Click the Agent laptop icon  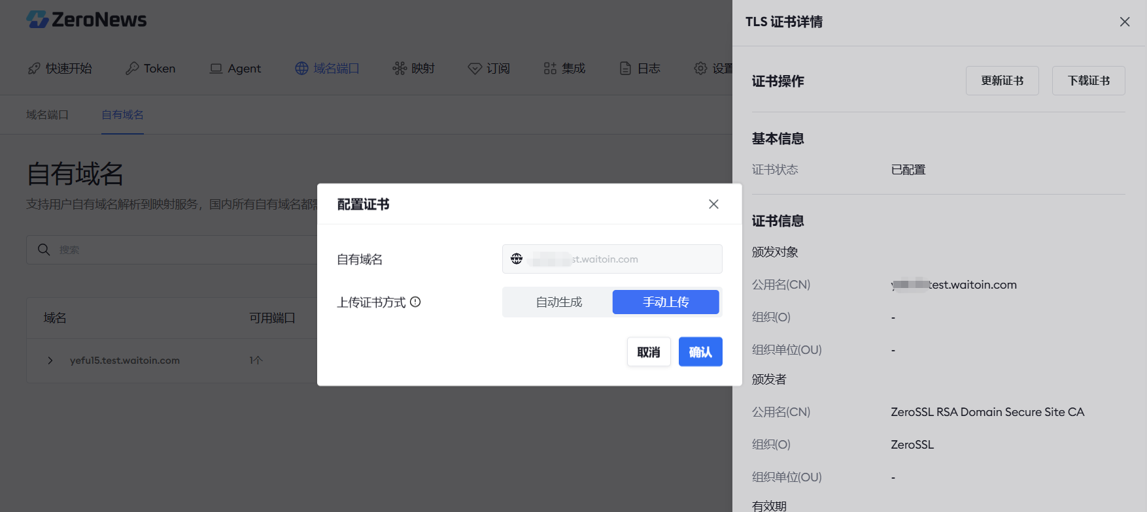point(216,69)
